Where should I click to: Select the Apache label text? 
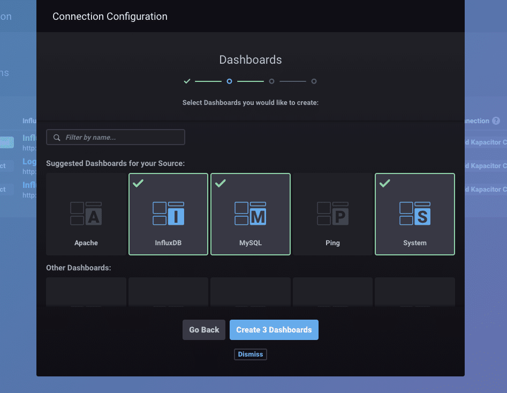point(86,243)
